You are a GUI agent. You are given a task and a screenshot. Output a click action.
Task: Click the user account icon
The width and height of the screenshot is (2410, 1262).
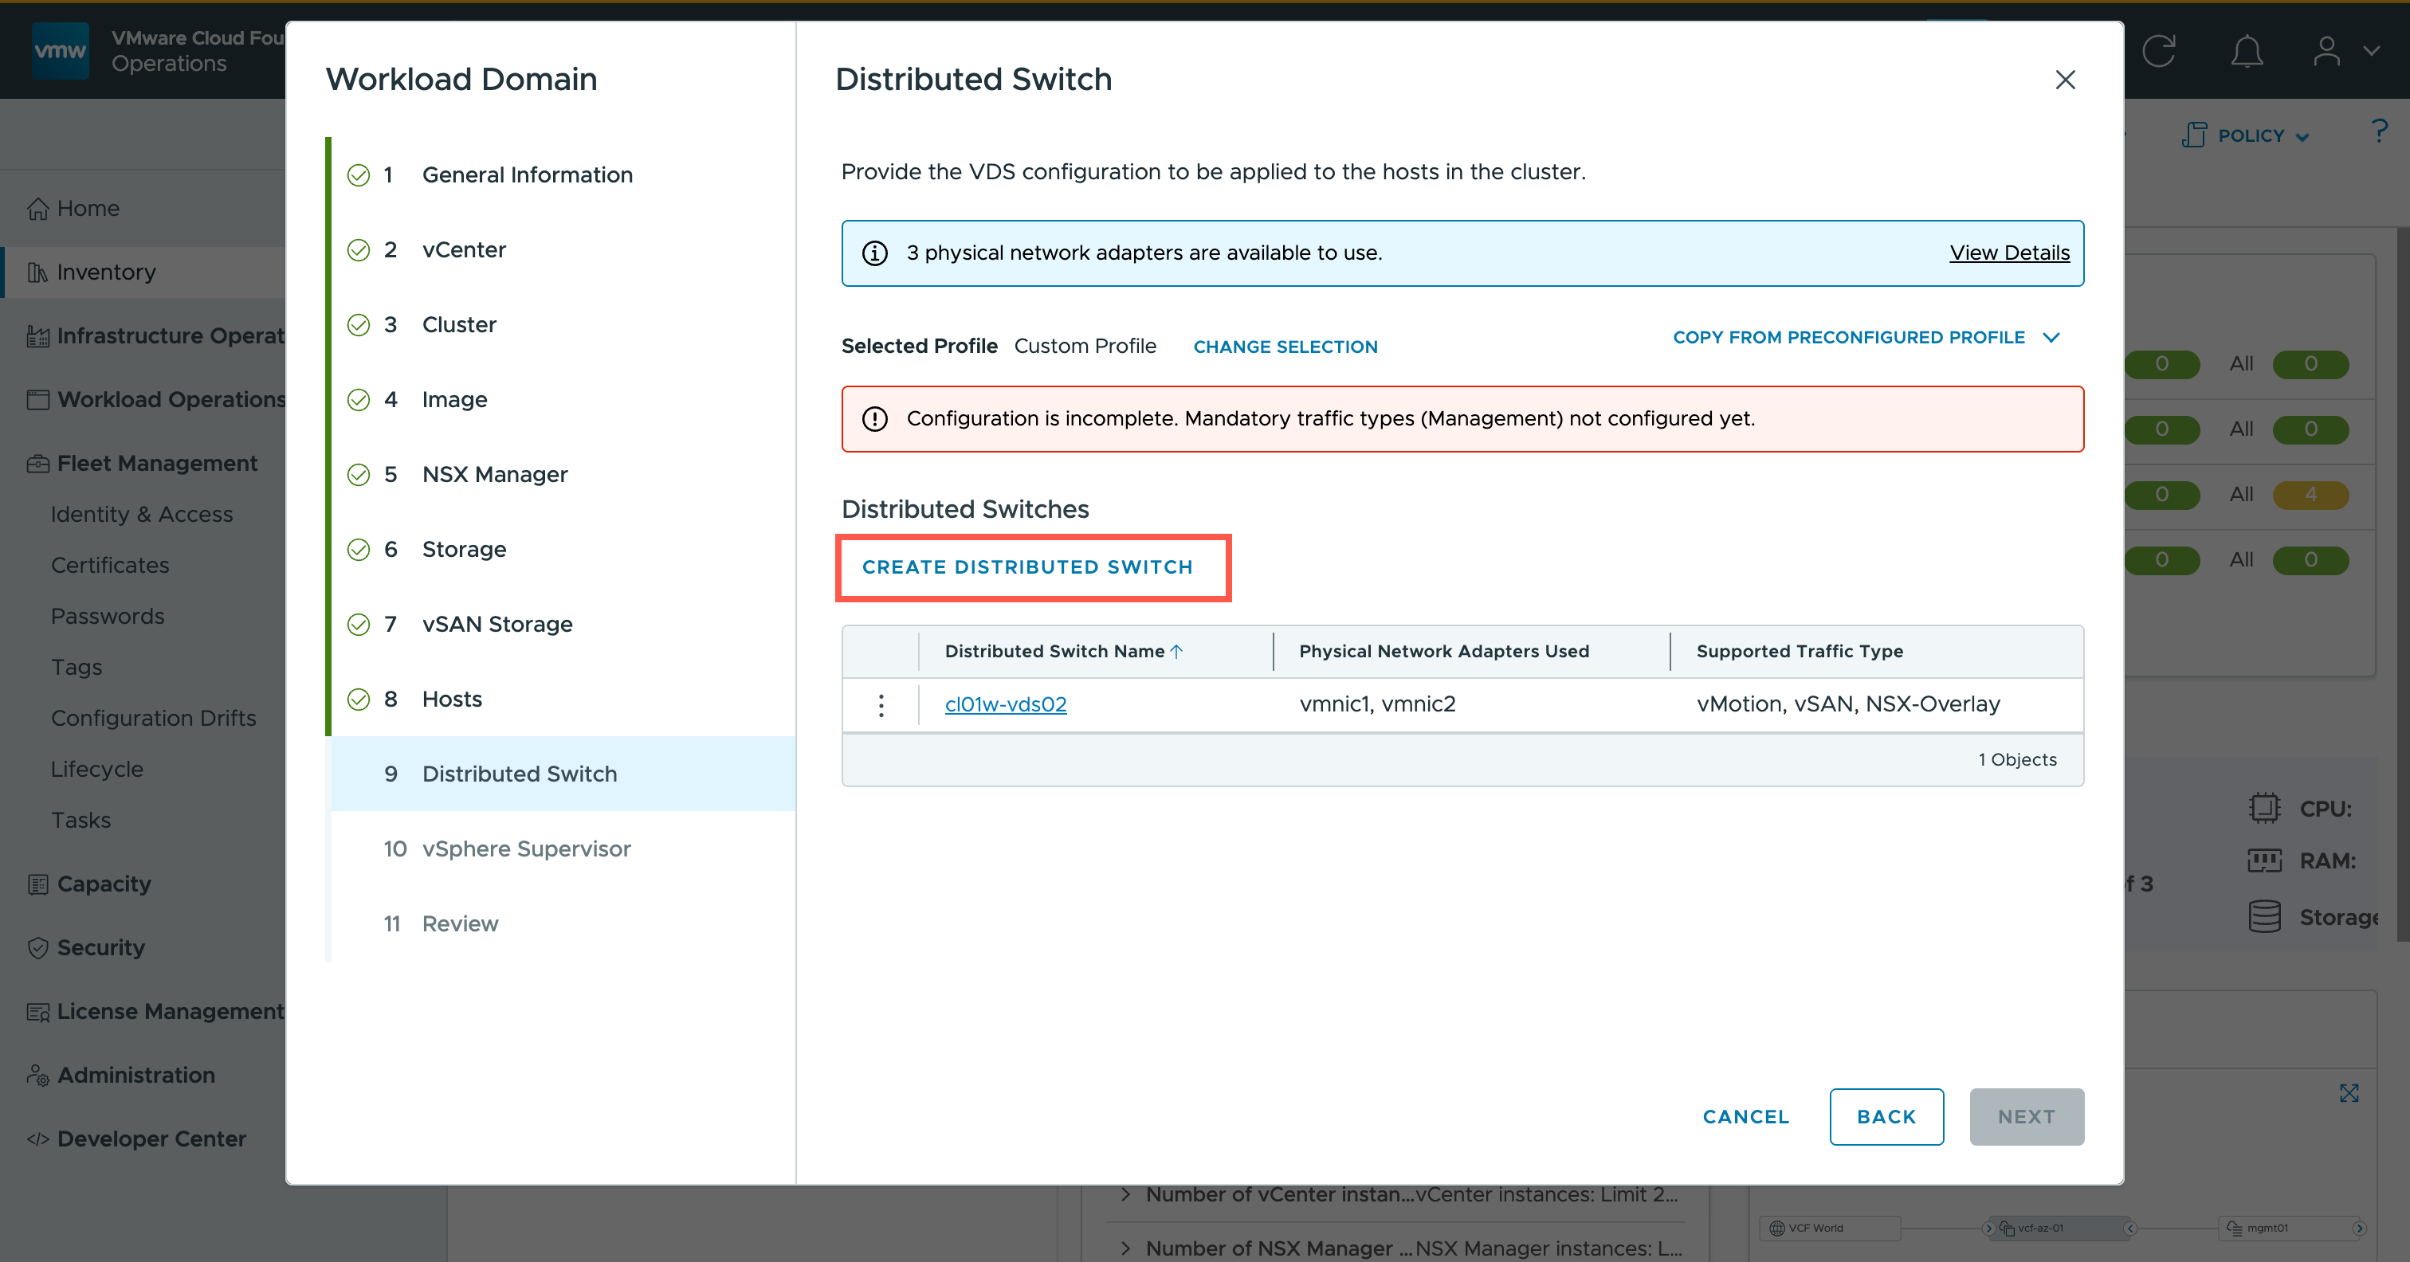click(2327, 50)
